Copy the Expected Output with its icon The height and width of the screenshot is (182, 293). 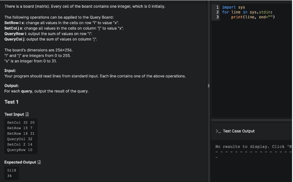click(x=39, y=162)
